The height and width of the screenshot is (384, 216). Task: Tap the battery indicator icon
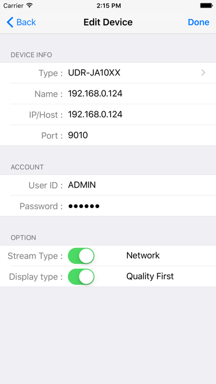click(206, 6)
